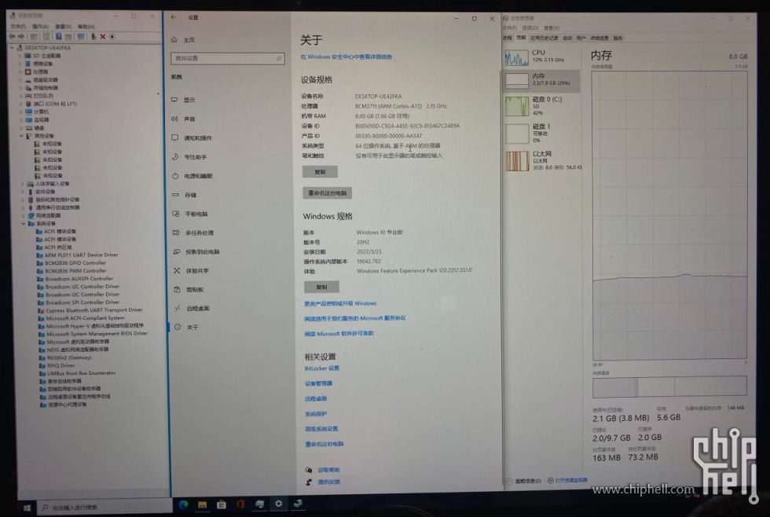Select 以太网 Ethernet performance item
The height and width of the screenshot is (517, 770).
[x=542, y=160]
